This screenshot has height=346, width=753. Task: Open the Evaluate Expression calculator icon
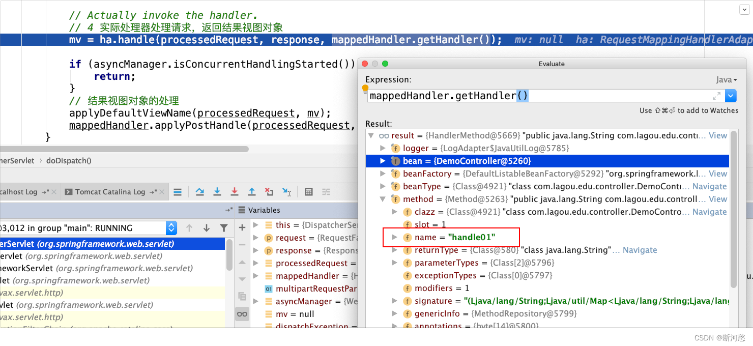click(x=309, y=192)
